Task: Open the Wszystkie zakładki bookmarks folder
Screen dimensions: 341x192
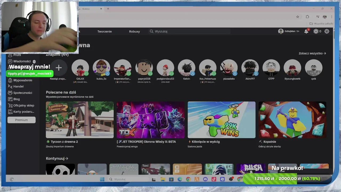Action: click(x=321, y=23)
